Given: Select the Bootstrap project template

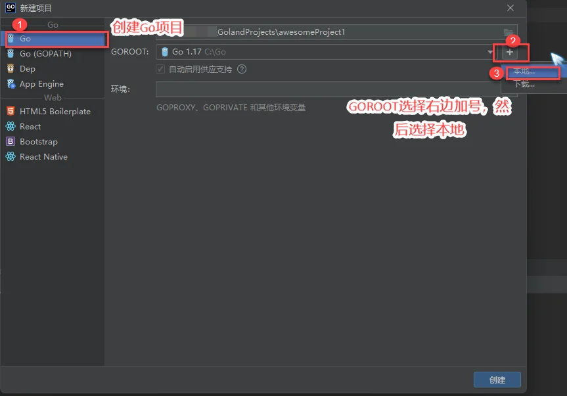Looking at the screenshot, I should (x=53, y=142).
